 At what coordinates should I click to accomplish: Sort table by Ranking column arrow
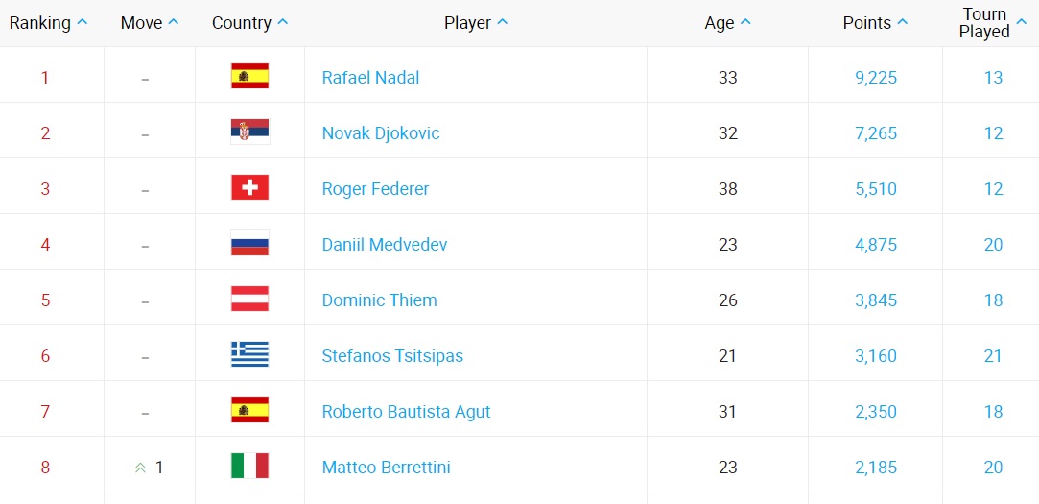point(83,23)
